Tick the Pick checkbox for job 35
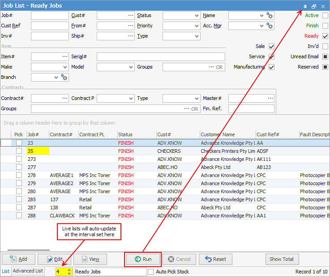The width and height of the screenshot is (330, 277). coord(19,151)
